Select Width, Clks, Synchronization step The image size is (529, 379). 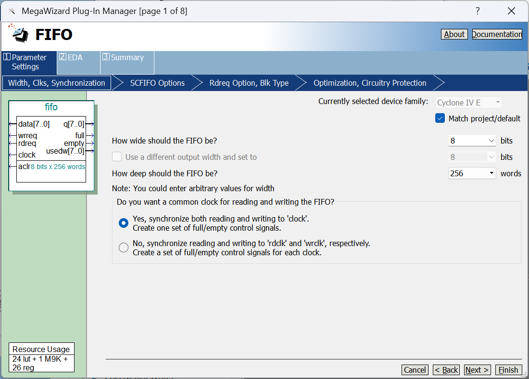pos(57,83)
